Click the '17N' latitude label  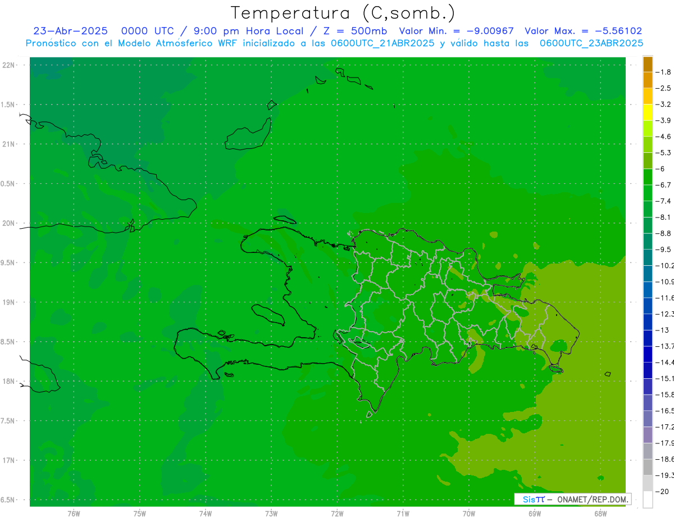pos(10,460)
